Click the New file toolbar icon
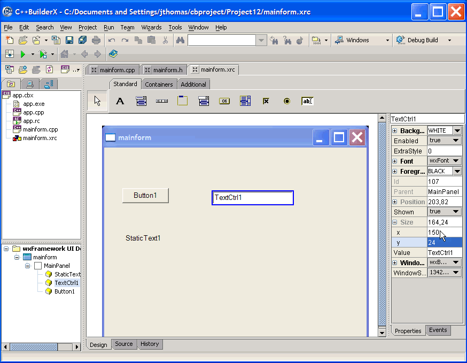467x363 pixels. pyautogui.click(x=10, y=40)
